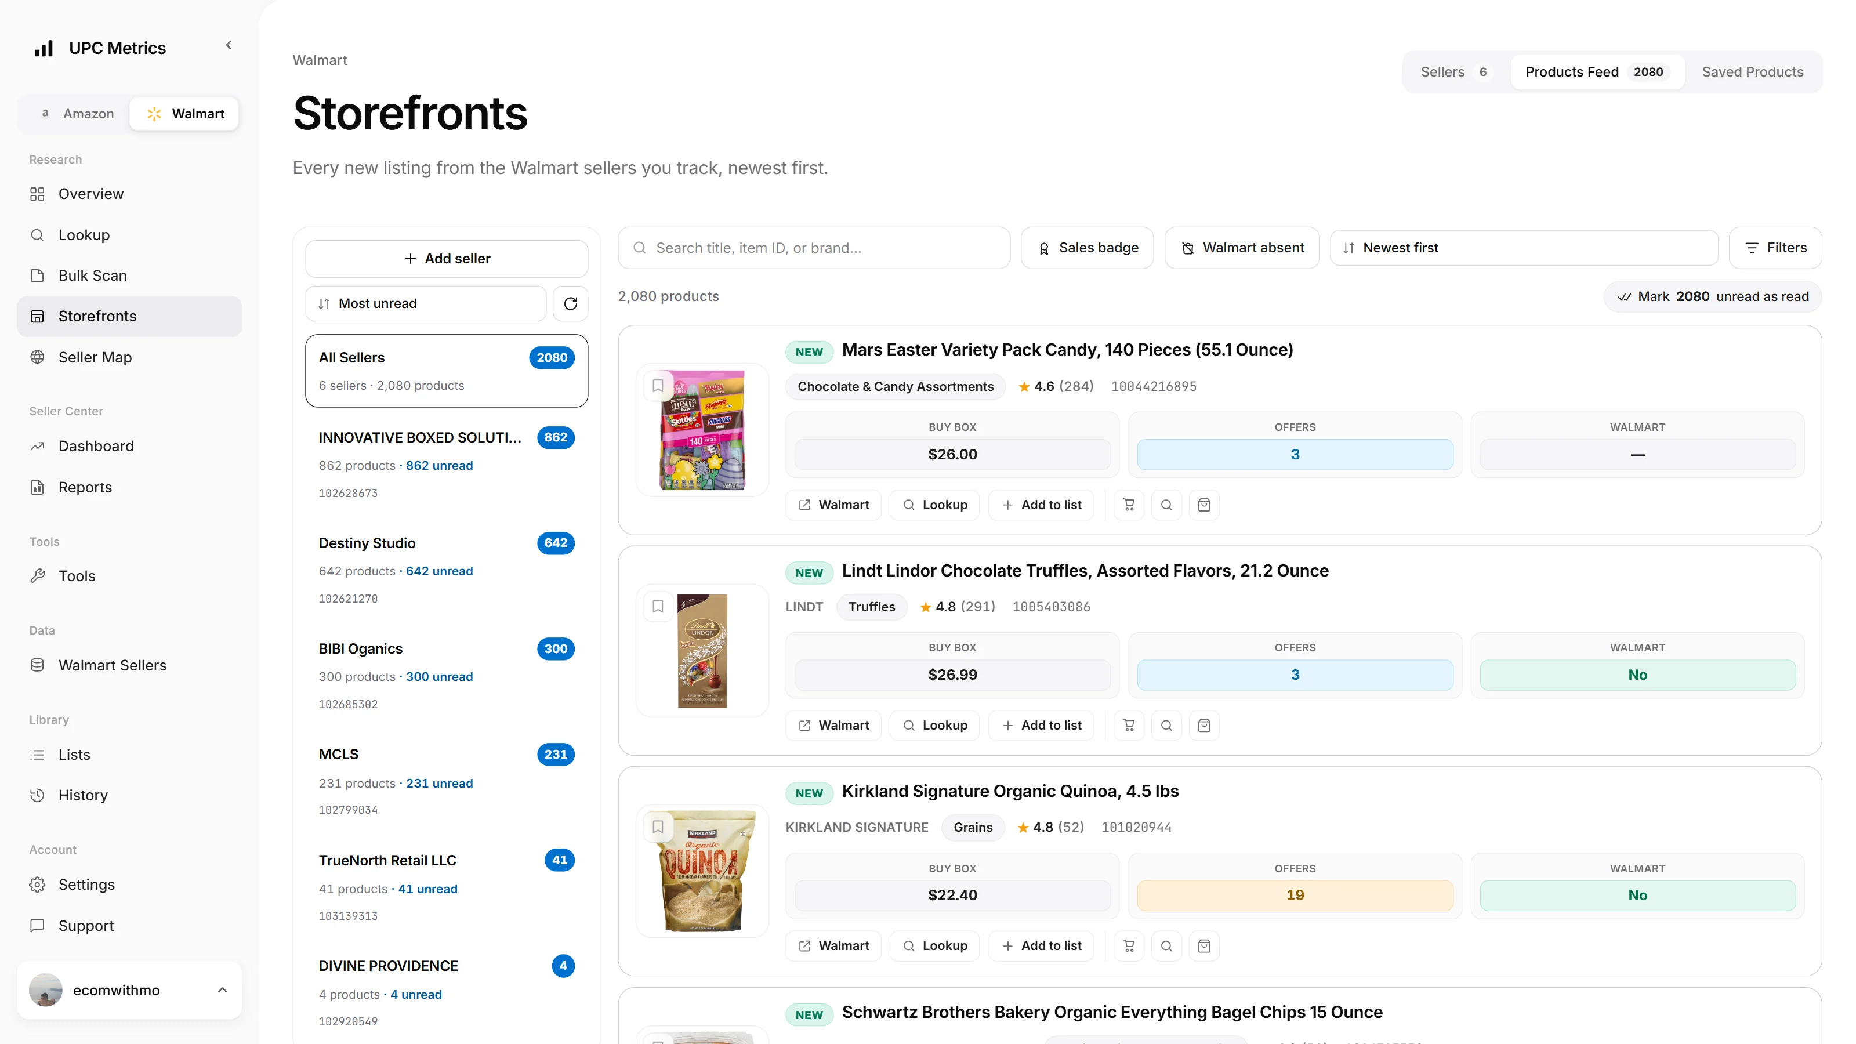Image resolution: width=1856 pixels, height=1044 pixels.
Task: Select DIVINE PROVIDENCE seller
Action: tap(447, 993)
